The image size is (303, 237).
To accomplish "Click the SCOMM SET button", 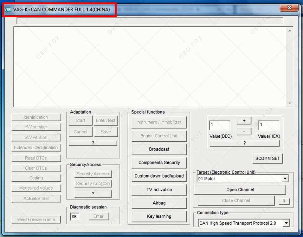I will click(x=268, y=159).
